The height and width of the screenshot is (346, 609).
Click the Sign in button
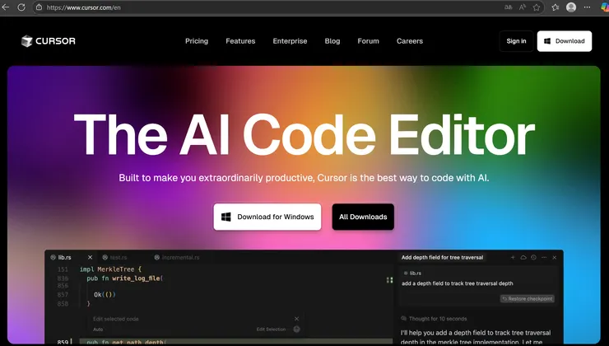[516, 41]
